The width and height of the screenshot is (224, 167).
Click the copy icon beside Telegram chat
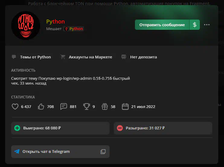[x=103, y=152]
